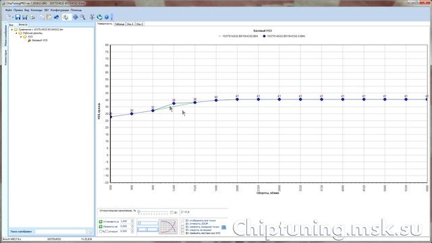Click the blank new document toolbar icon
The image size is (432, 243).
pos(42,17)
